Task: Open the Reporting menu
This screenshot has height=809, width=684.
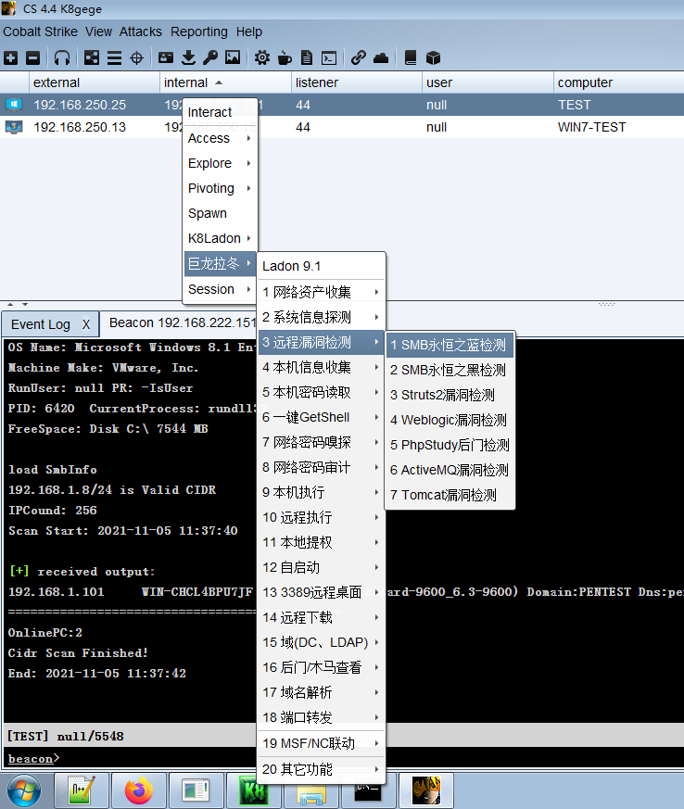Action: point(198,32)
